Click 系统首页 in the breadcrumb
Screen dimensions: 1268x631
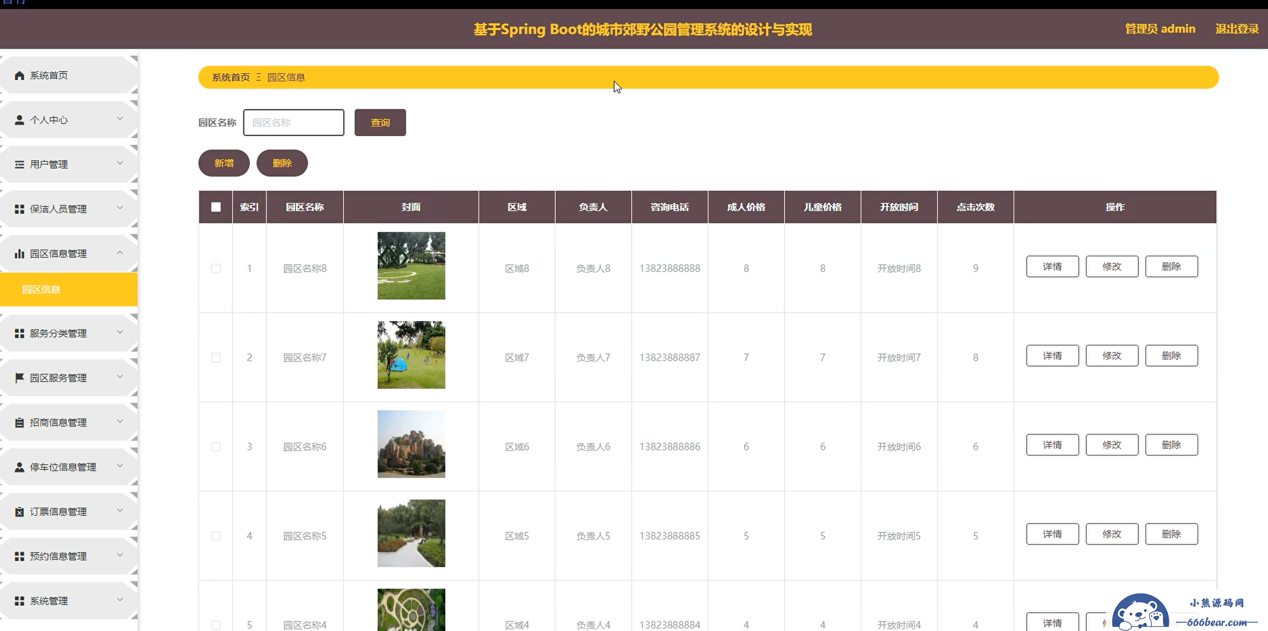click(231, 78)
